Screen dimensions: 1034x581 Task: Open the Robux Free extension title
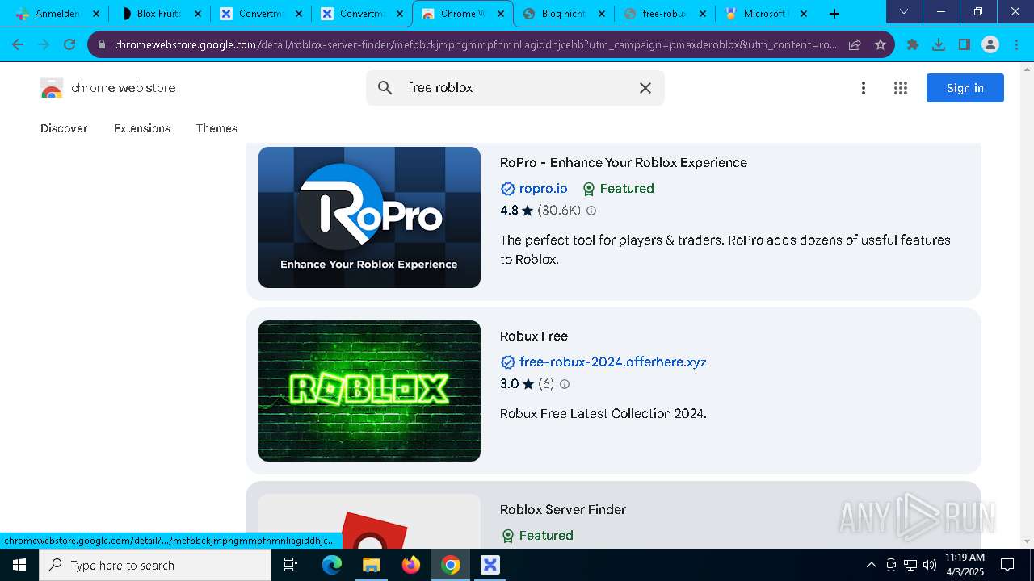pos(534,336)
